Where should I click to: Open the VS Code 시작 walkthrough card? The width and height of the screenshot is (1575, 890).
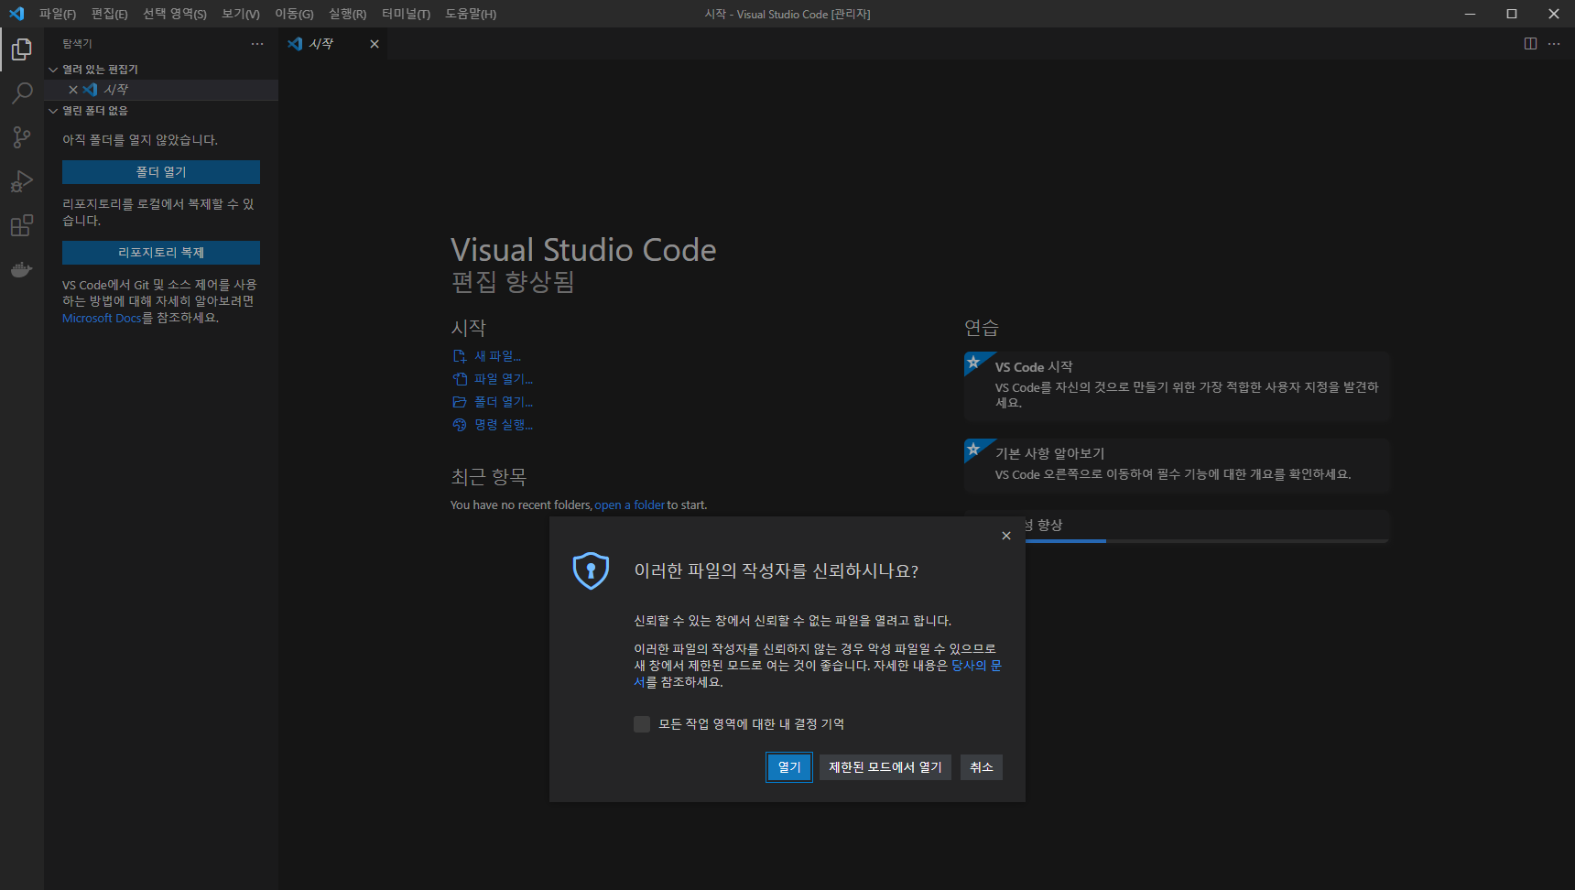[x=1178, y=385]
